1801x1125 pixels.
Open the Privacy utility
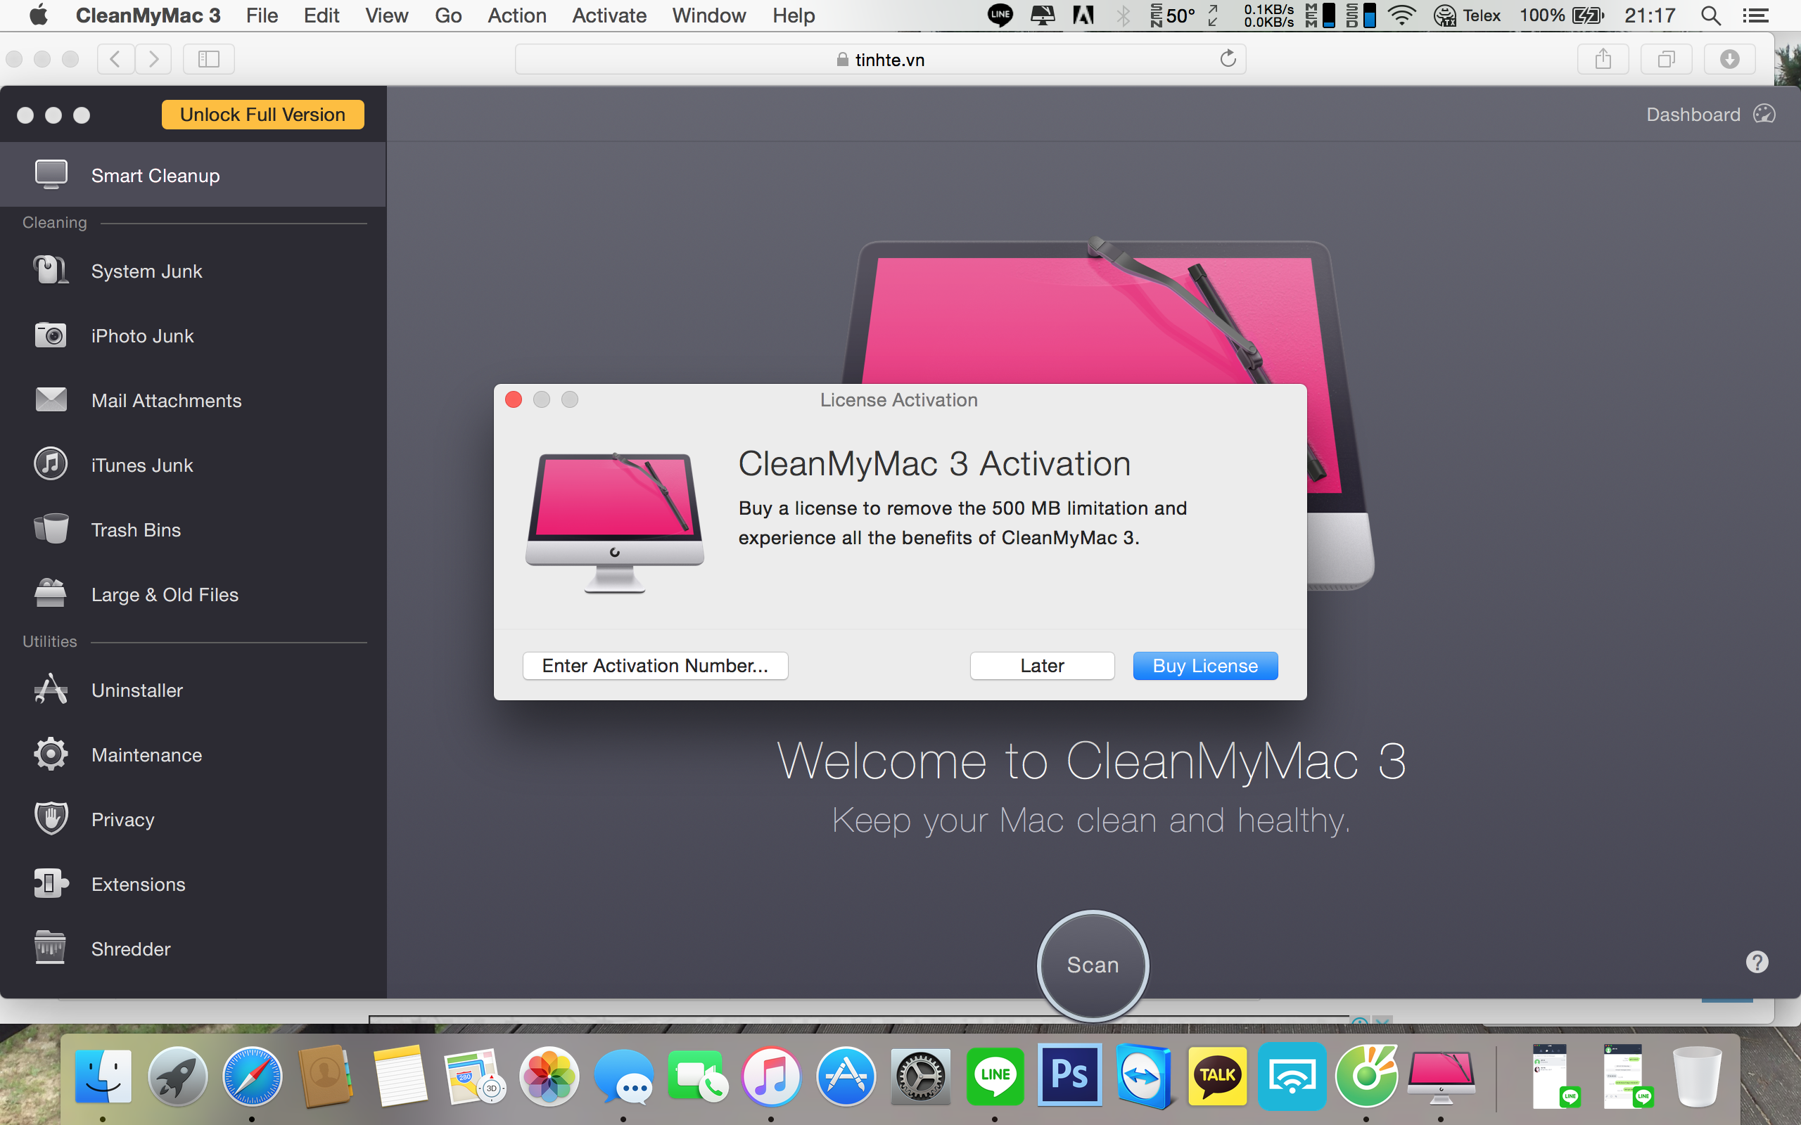(x=122, y=818)
